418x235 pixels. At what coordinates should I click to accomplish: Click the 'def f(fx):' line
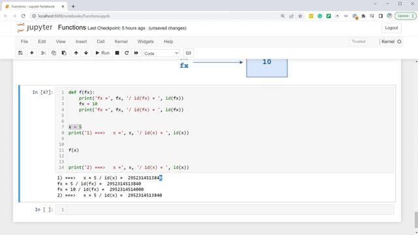tap(81, 92)
